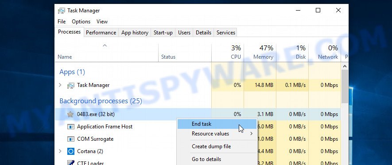The width and height of the screenshot is (392, 165).
Task: Switch to the Details tab
Action: tap(203, 33)
